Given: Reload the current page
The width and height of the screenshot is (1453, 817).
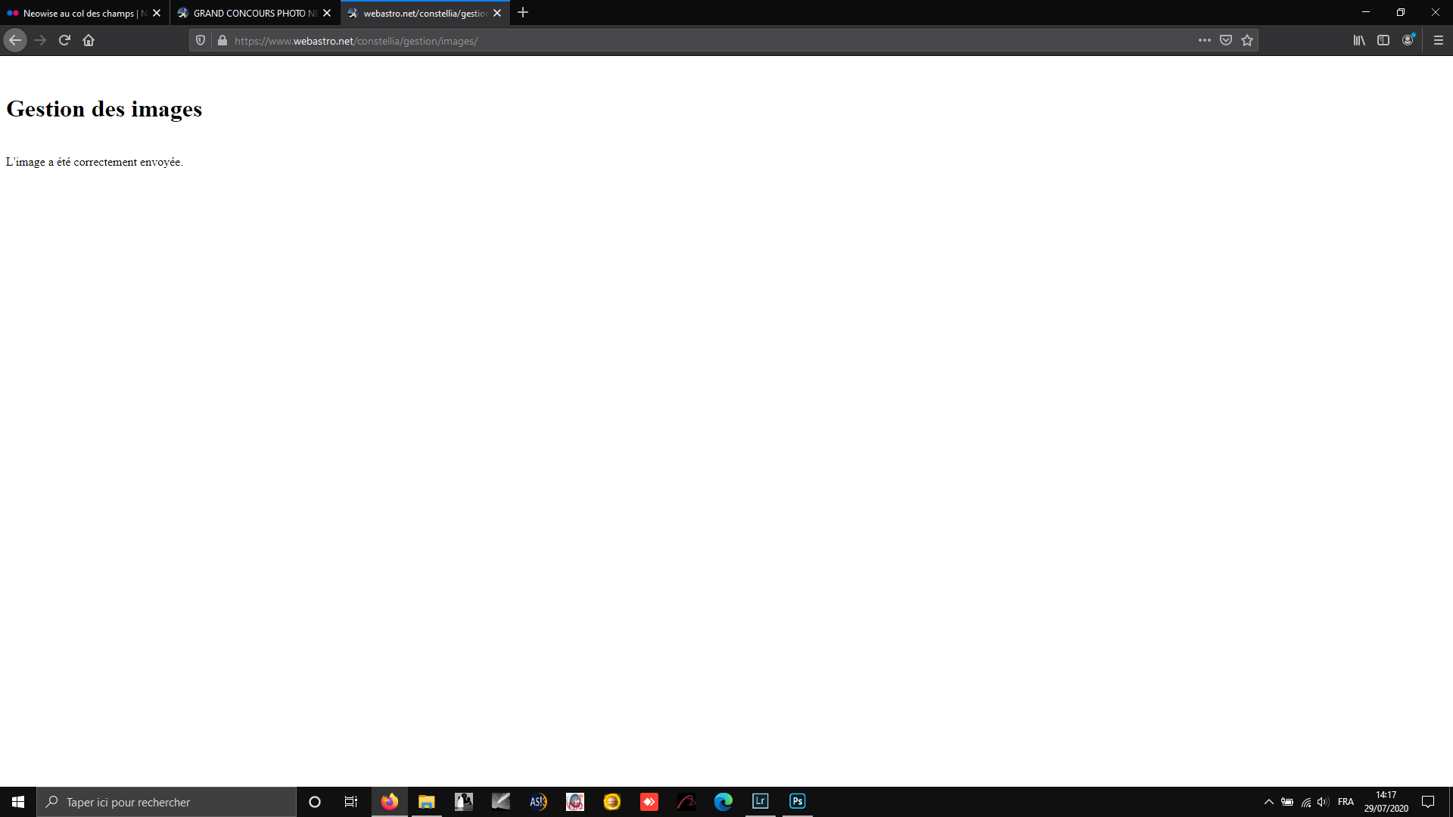Looking at the screenshot, I should 64,41.
